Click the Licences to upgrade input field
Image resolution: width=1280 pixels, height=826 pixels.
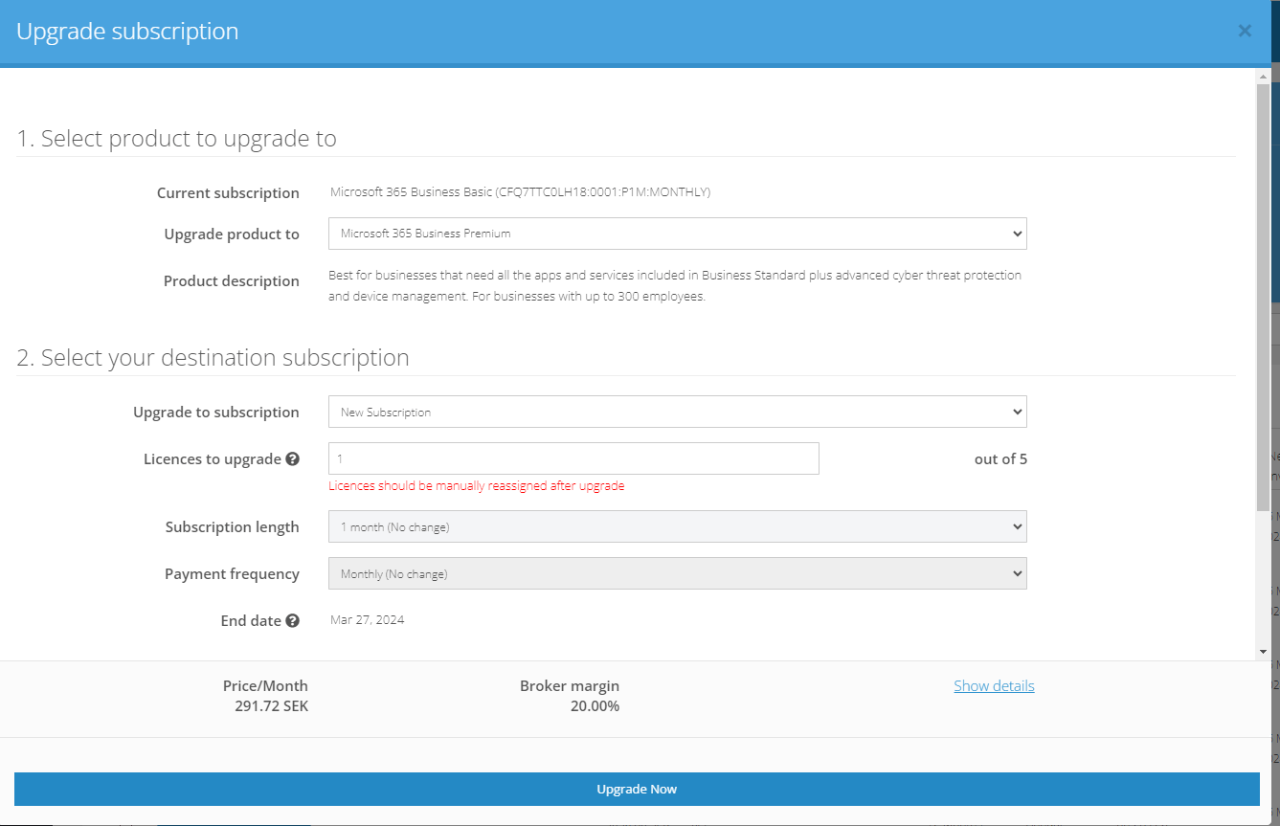(573, 458)
